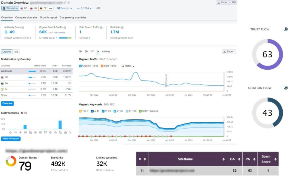Toggle the Paid Traffic checkbox
This screenshot has width=290, height=193.
tap(102, 66)
